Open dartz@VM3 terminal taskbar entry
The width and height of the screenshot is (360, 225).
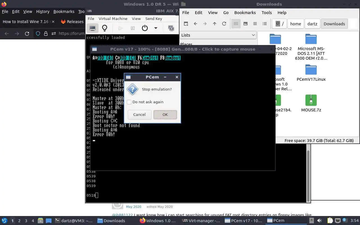tap(73, 221)
